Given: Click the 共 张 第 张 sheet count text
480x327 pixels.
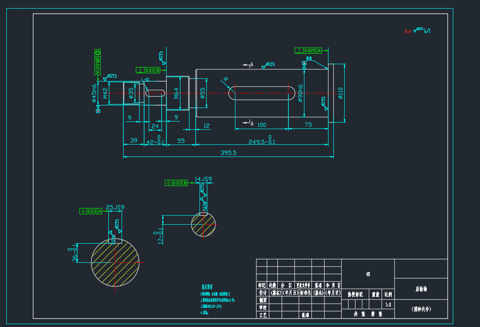Looking at the screenshot, I should pos(368,314).
